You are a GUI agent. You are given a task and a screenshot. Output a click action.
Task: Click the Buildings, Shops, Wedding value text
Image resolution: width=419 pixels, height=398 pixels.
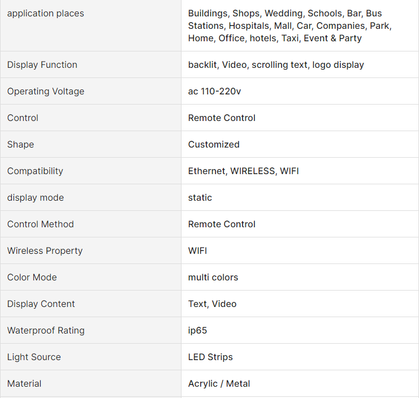tap(290, 26)
